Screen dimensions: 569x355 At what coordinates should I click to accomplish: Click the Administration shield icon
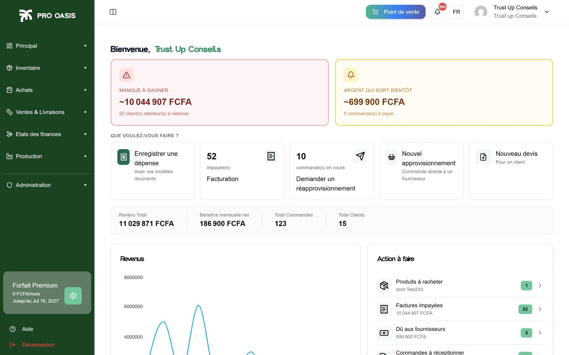(9, 185)
